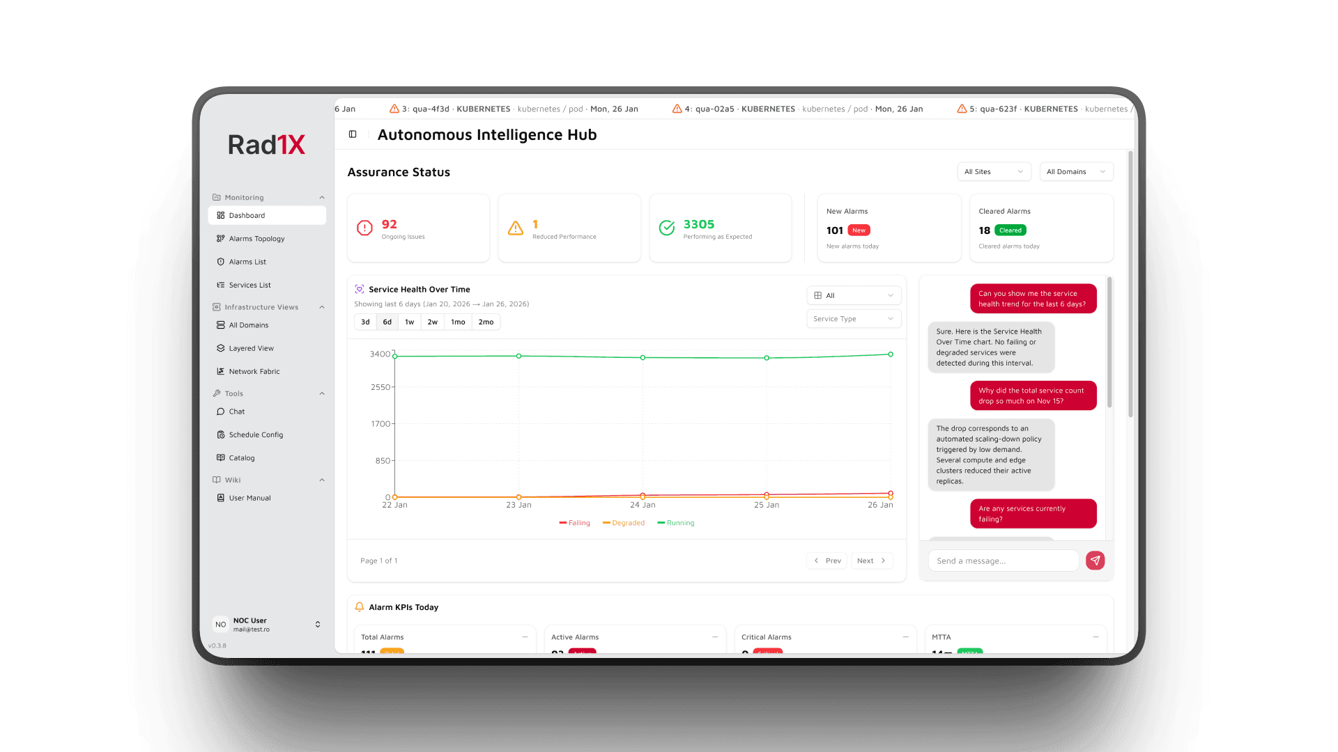Open the Layered View icon
Screen dimensions: 1338x752
[x=220, y=348]
